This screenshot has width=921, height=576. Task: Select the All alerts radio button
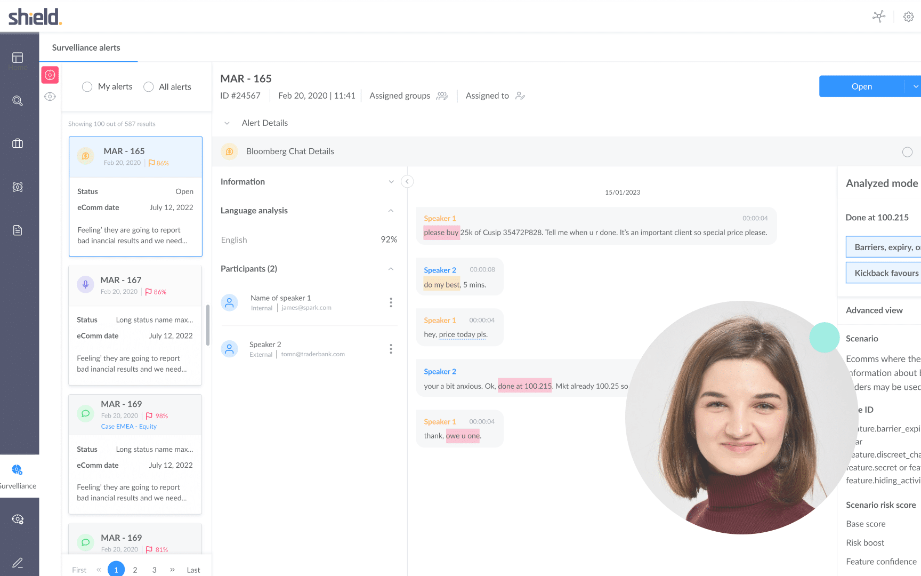(149, 87)
